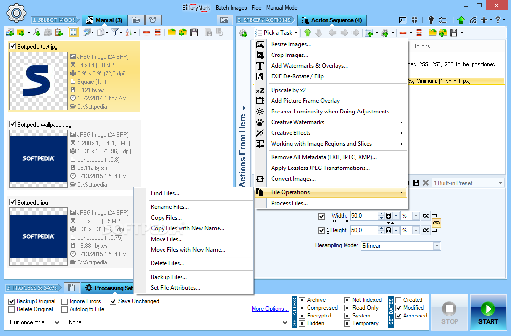511x336 pixels.
Task: Click the add image files icon in file toolbar
Action: (10, 32)
